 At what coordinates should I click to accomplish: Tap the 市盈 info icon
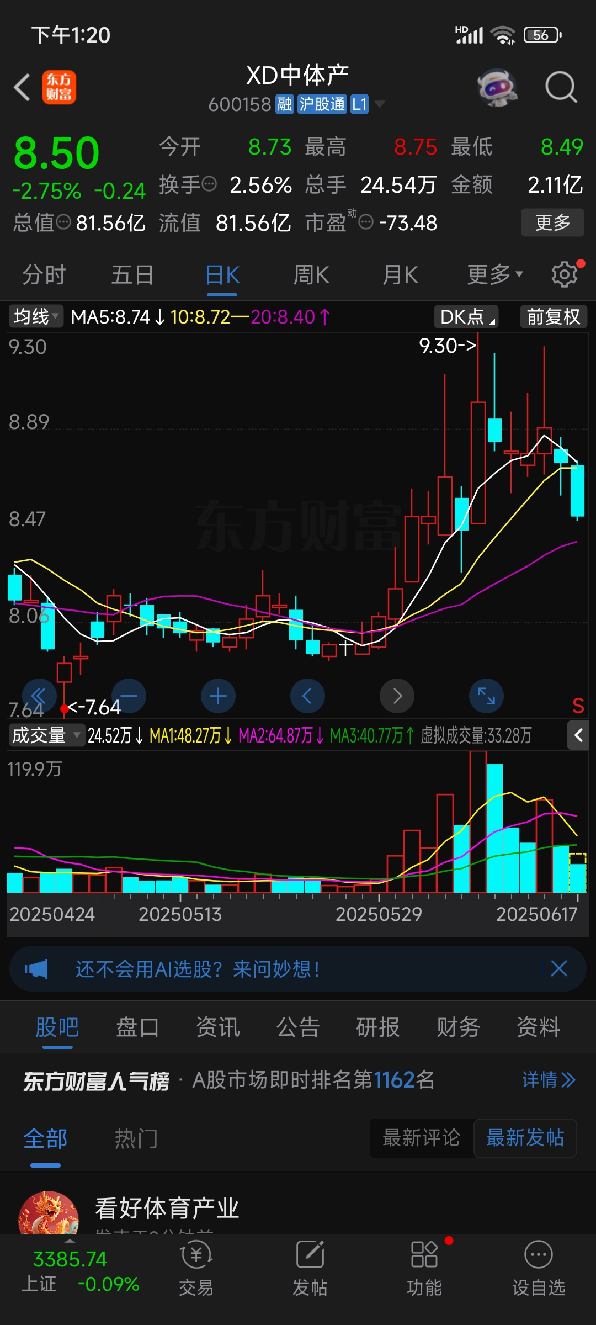pyautogui.click(x=366, y=222)
